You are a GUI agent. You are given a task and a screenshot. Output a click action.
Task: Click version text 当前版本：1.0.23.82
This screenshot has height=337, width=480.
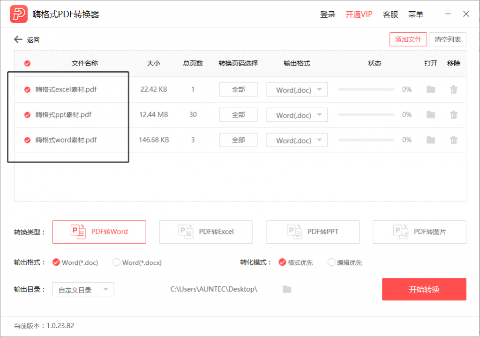(x=44, y=326)
